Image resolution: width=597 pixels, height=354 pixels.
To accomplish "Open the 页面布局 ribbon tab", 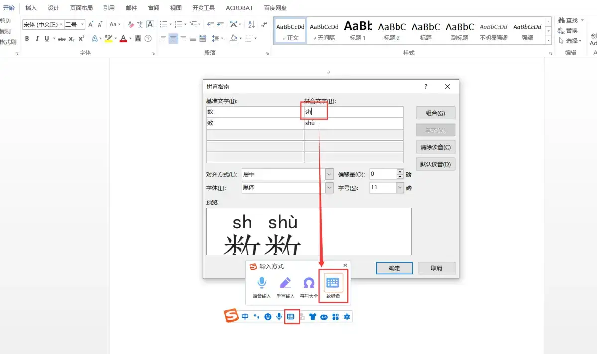I will click(81, 8).
